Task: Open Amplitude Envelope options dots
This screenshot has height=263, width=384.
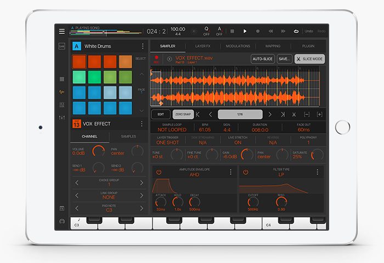Action: coord(230,172)
